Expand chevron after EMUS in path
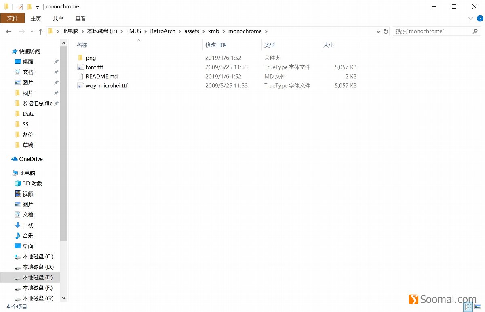Screen dimensions: 485x312 pos(146,31)
